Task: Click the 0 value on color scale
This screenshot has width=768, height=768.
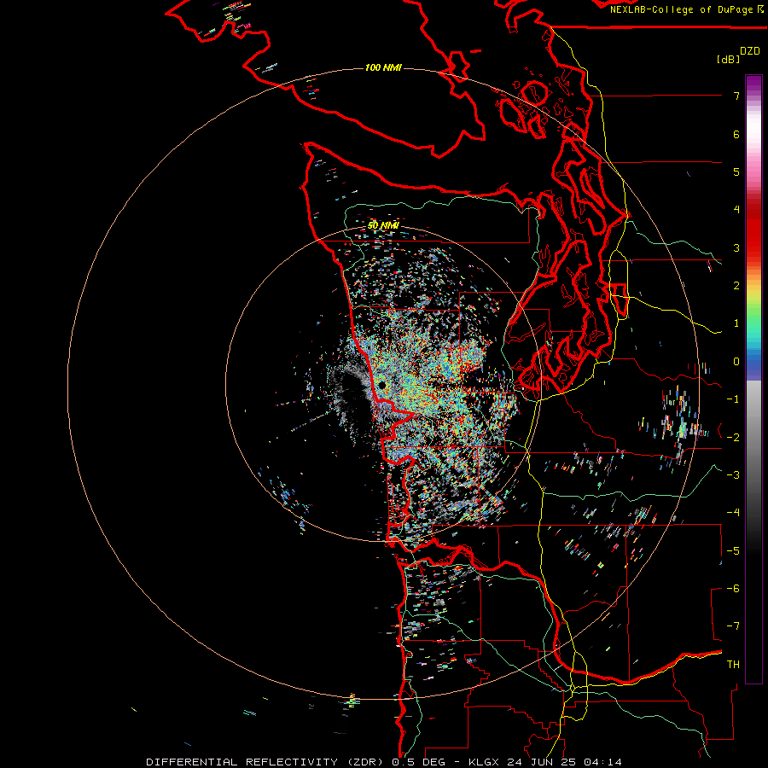Action: tap(736, 362)
